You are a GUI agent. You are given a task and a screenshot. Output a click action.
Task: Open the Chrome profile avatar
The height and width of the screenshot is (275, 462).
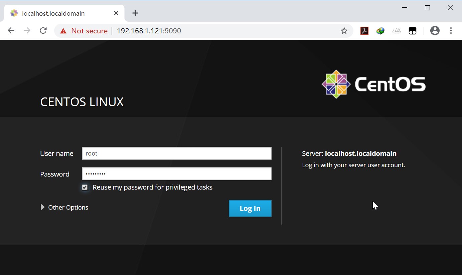435,31
